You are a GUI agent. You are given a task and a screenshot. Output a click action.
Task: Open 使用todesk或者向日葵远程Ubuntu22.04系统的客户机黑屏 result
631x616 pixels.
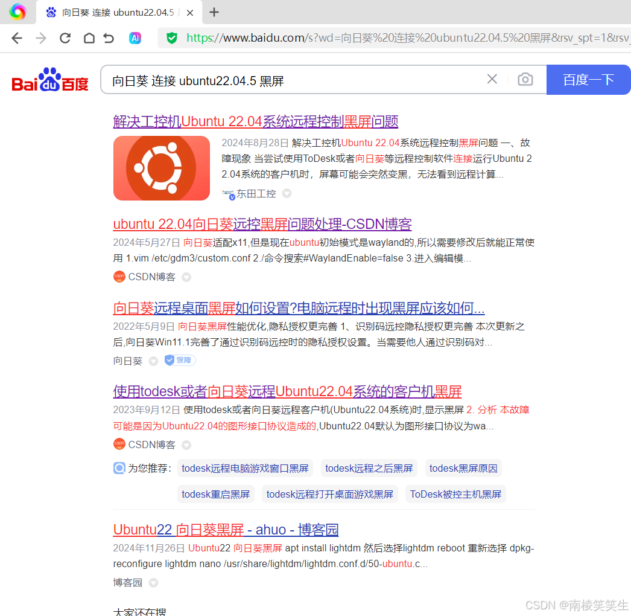tap(287, 391)
